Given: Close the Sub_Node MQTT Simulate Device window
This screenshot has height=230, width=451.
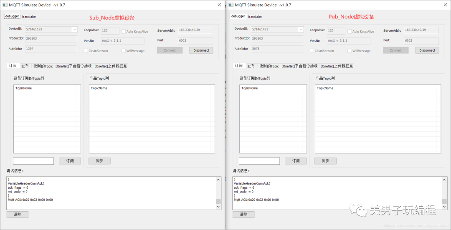Looking at the screenshot, I should pos(220,5).
